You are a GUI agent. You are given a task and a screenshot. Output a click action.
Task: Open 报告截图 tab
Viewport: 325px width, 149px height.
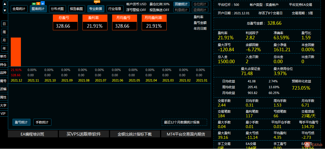pos(76,9)
